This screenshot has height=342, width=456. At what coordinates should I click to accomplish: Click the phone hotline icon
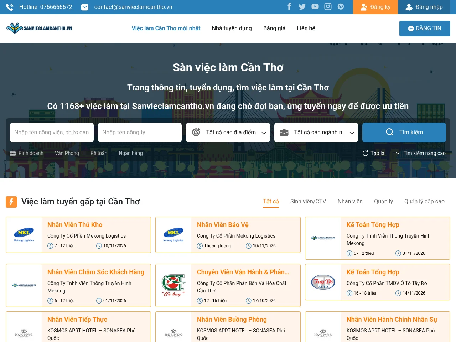[x=10, y=7]
